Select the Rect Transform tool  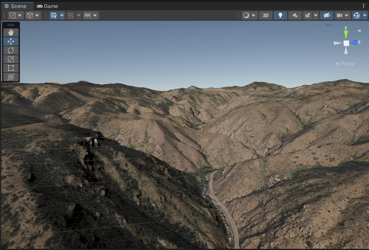coord(11,68)
